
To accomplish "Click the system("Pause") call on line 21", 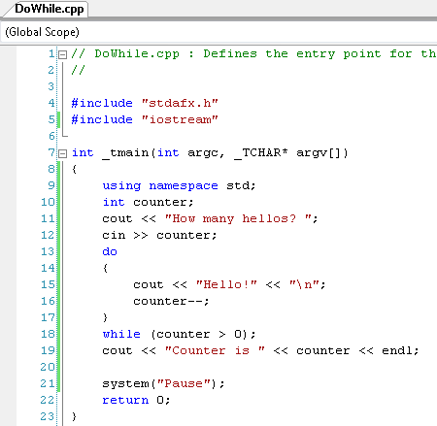I will coord(163,384).
